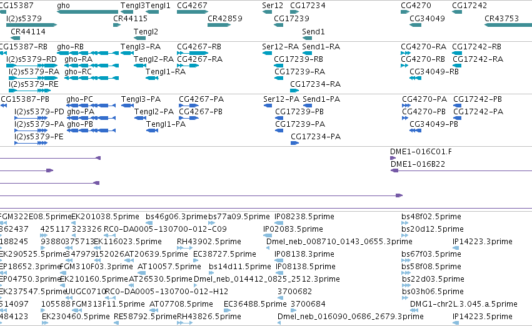Click the RC0-DA0005-130700-012-C09 EST label

pyautogui.click(x=165, y=229)
